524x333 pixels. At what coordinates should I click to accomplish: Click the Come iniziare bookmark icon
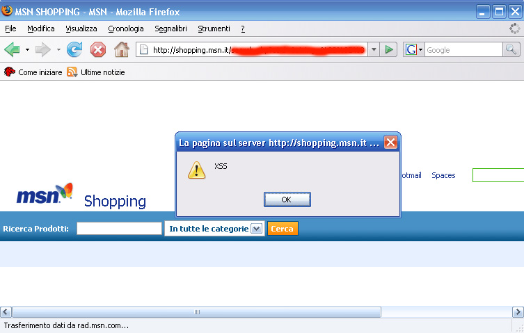(x=9, y=72)
